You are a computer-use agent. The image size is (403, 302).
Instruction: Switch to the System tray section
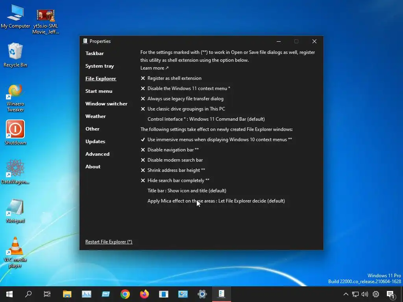[100, 66]
